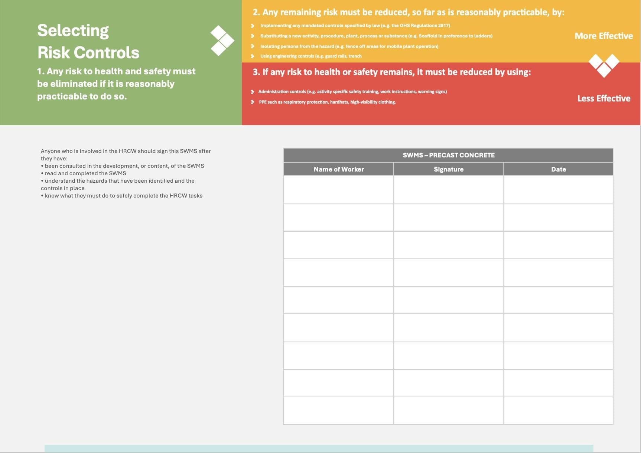
Task: Click text 'Using engineering controls'
Action: (x=311, y=56)
